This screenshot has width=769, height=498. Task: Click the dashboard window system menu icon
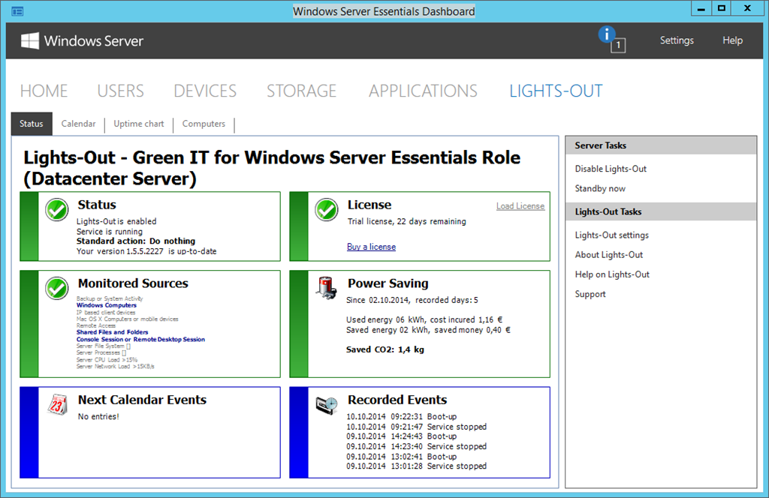pyautogui.click(x=18, y=11)
